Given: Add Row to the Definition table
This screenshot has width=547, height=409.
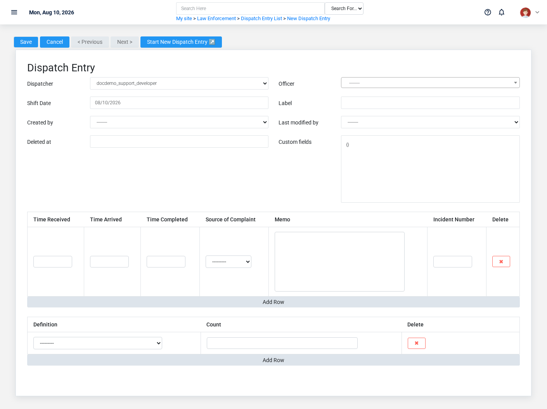Looking at the screenshot, I should 273,360.
